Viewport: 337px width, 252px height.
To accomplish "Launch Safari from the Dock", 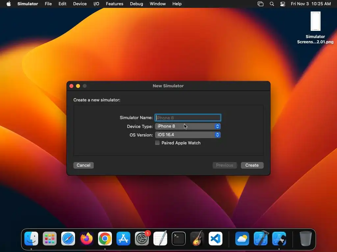I will pyautogui.click(x=68, y=239).
